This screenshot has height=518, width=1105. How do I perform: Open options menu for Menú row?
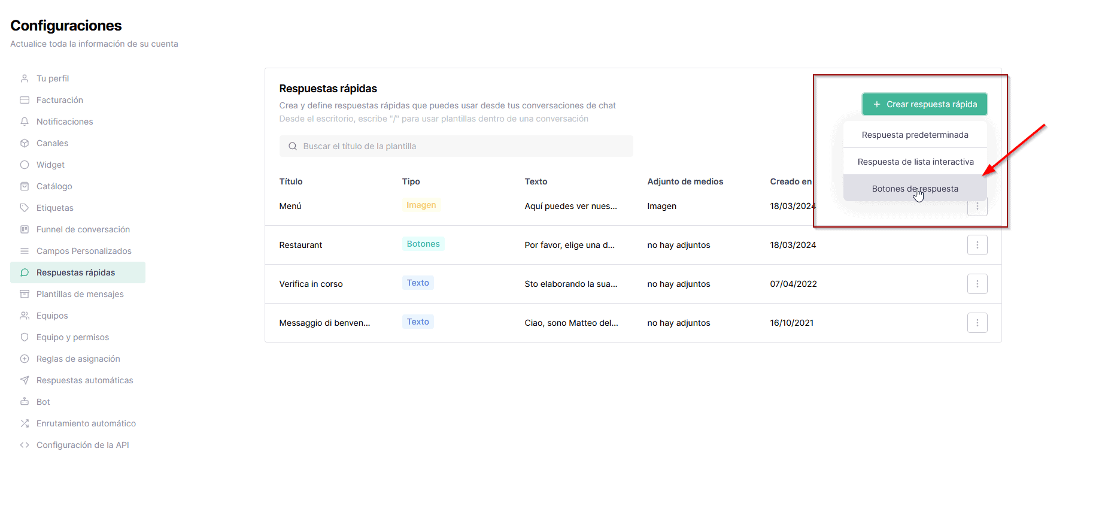[977, 207]
